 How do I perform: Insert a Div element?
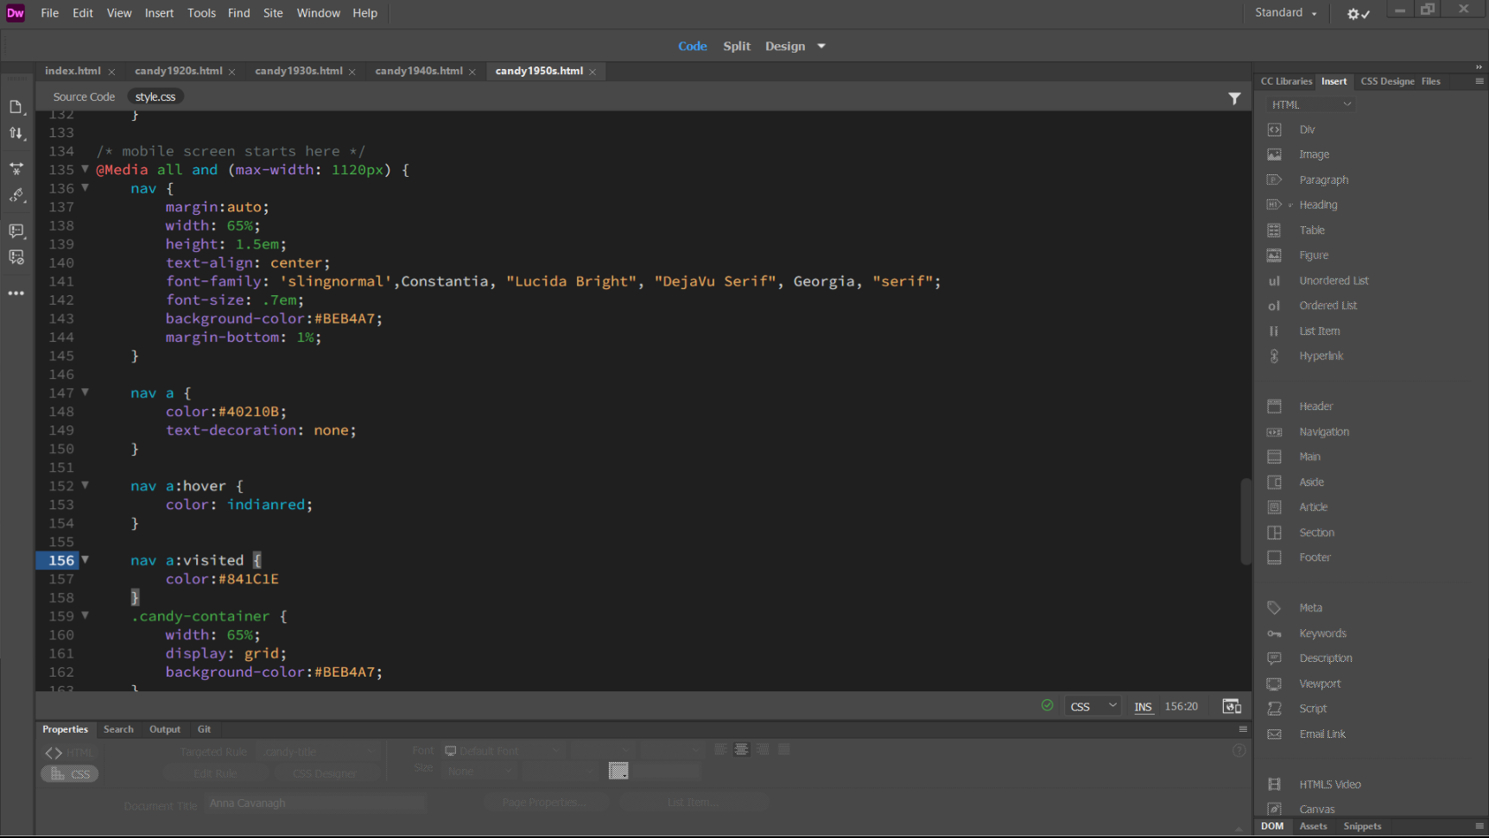point(1307,129)
